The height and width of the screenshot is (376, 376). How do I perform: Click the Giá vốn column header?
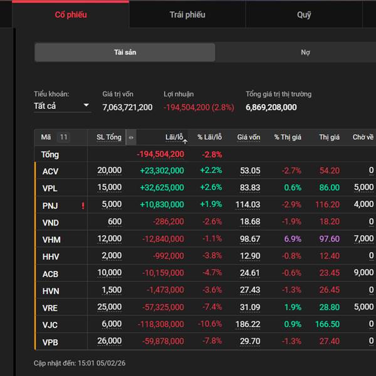[248, 137]
